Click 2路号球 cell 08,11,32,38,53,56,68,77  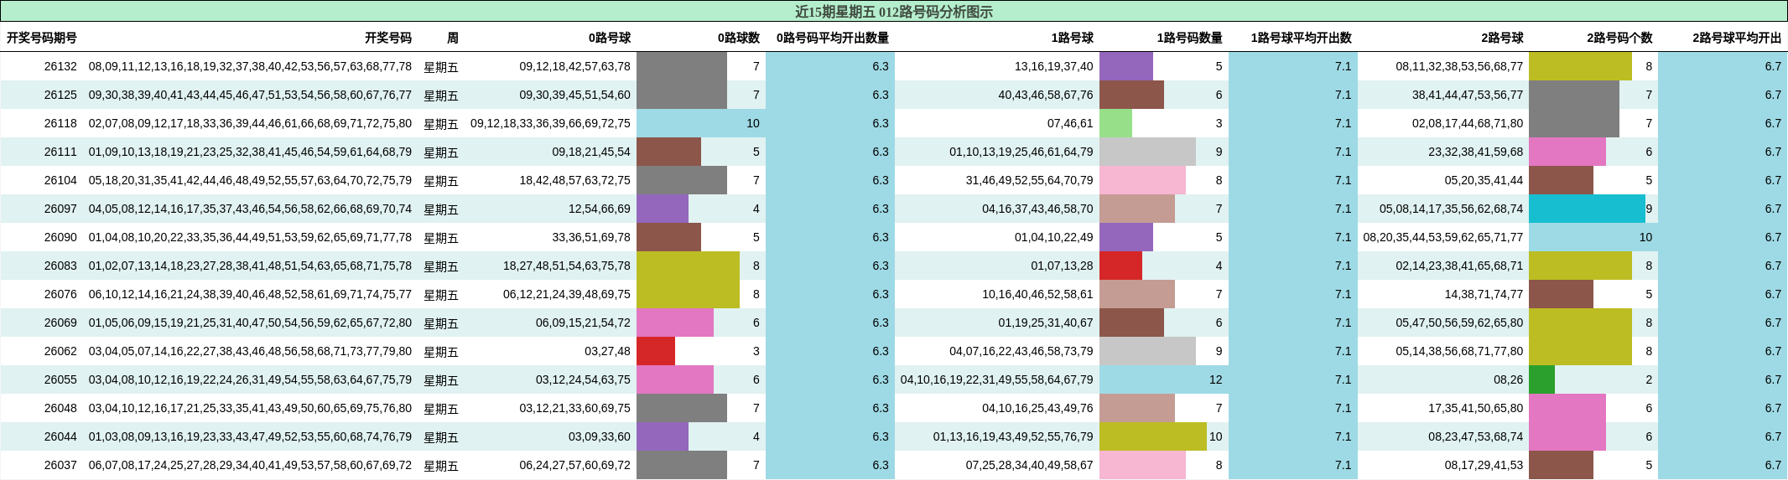point(1459,66)
